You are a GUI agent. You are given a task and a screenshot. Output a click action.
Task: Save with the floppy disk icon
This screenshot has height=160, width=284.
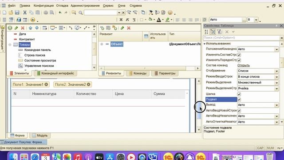click(17, 12)
